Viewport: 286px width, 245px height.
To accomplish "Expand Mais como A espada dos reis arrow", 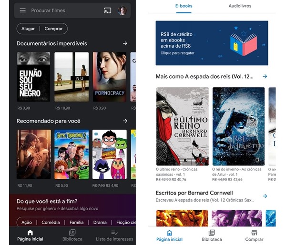I will point(265,76).
